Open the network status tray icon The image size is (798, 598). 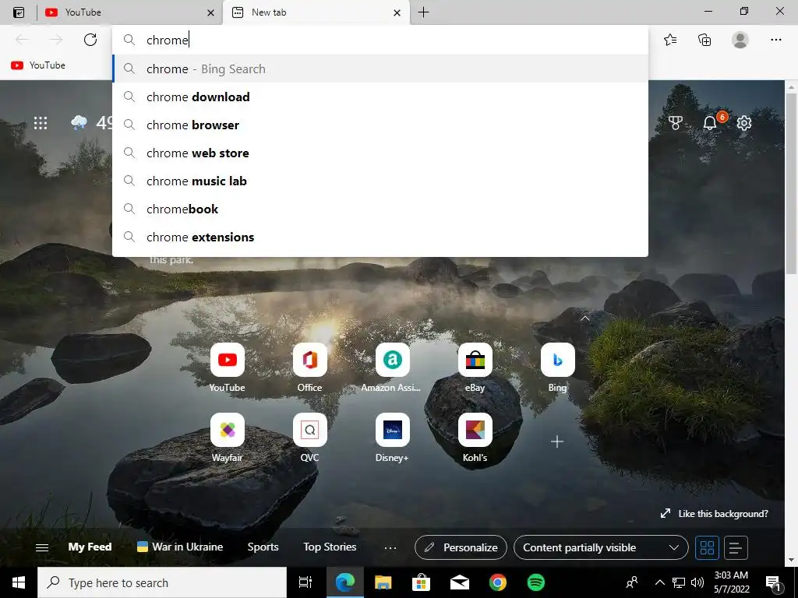[x=679, y=582]
